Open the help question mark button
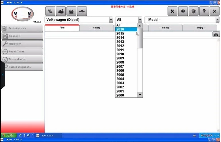This screenshot has height=142, width=221. (x=204, y=11)
